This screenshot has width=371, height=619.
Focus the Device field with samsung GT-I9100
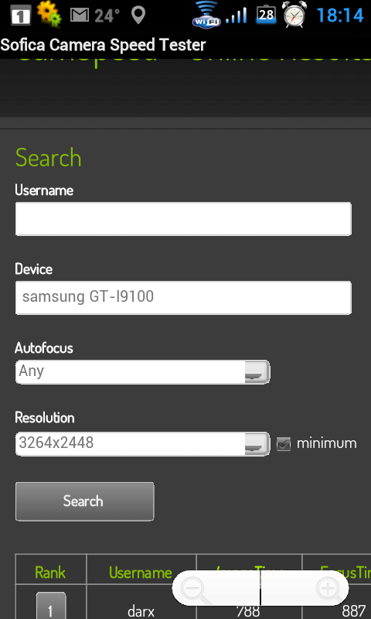tap(183, 298)
